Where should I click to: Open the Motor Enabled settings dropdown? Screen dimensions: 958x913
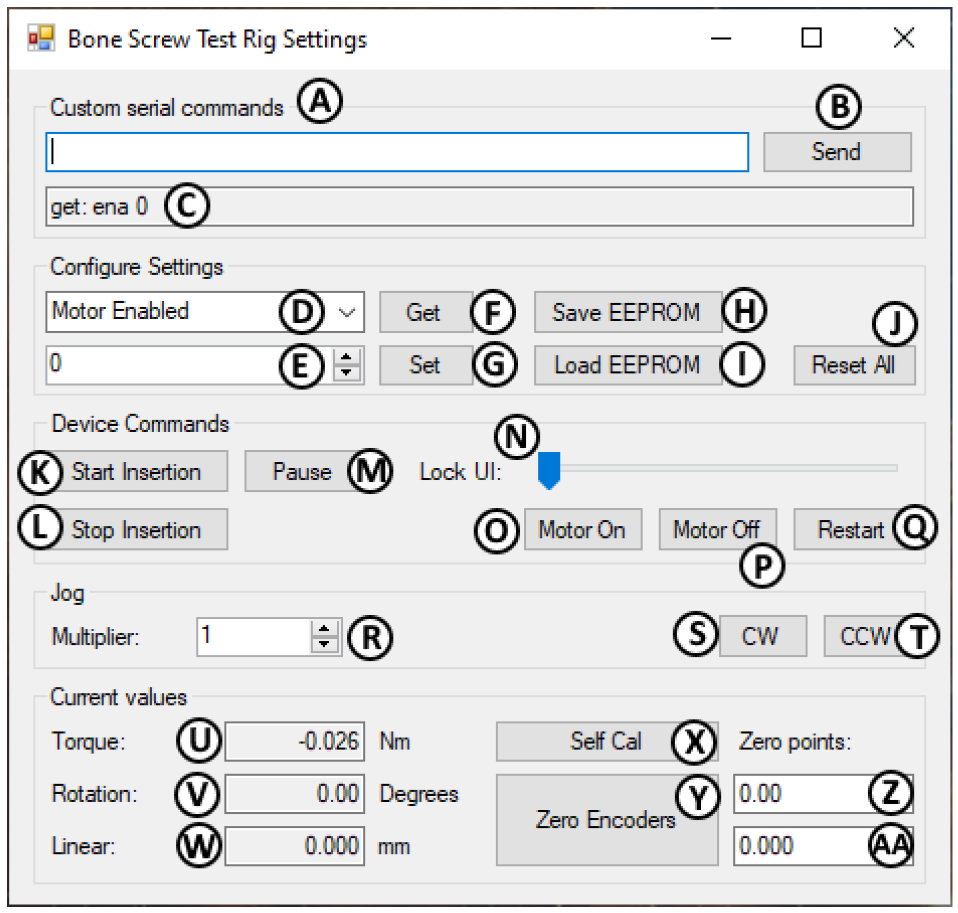tap(346, 312)
